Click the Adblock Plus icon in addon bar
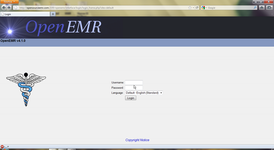The height and width of the screenshot is (150, 274). pyautogui.click(x=2, y=147)
